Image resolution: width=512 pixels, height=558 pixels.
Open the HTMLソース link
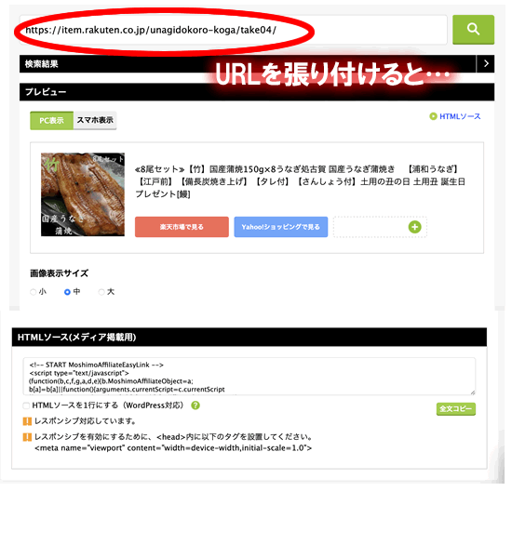click(460, 116)
